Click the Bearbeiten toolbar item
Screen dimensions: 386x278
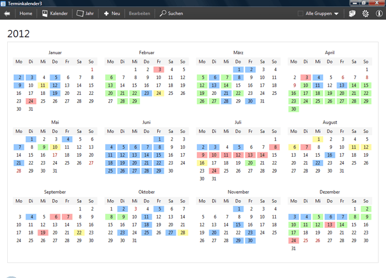pos(139,13)
